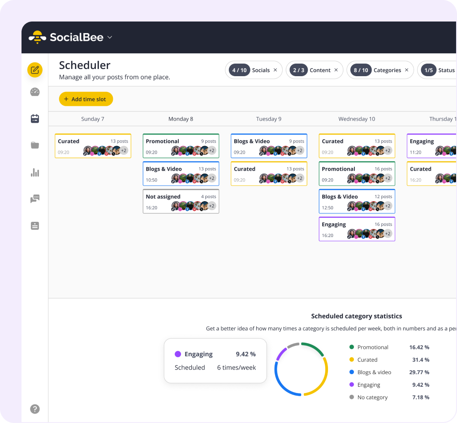
Task: View analytics via bar chart icon
Action: click(x=34, y=172)
